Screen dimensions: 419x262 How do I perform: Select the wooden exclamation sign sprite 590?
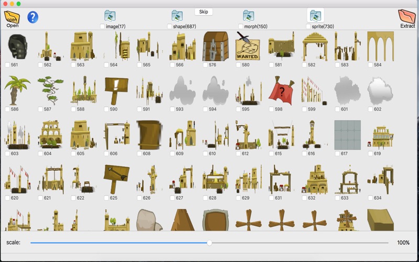[116, 91]
